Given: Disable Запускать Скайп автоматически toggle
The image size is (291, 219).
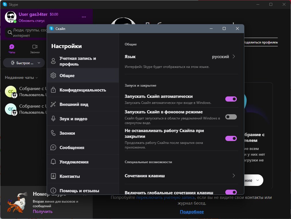Looking at the screenshot, I should click(231, 99).
